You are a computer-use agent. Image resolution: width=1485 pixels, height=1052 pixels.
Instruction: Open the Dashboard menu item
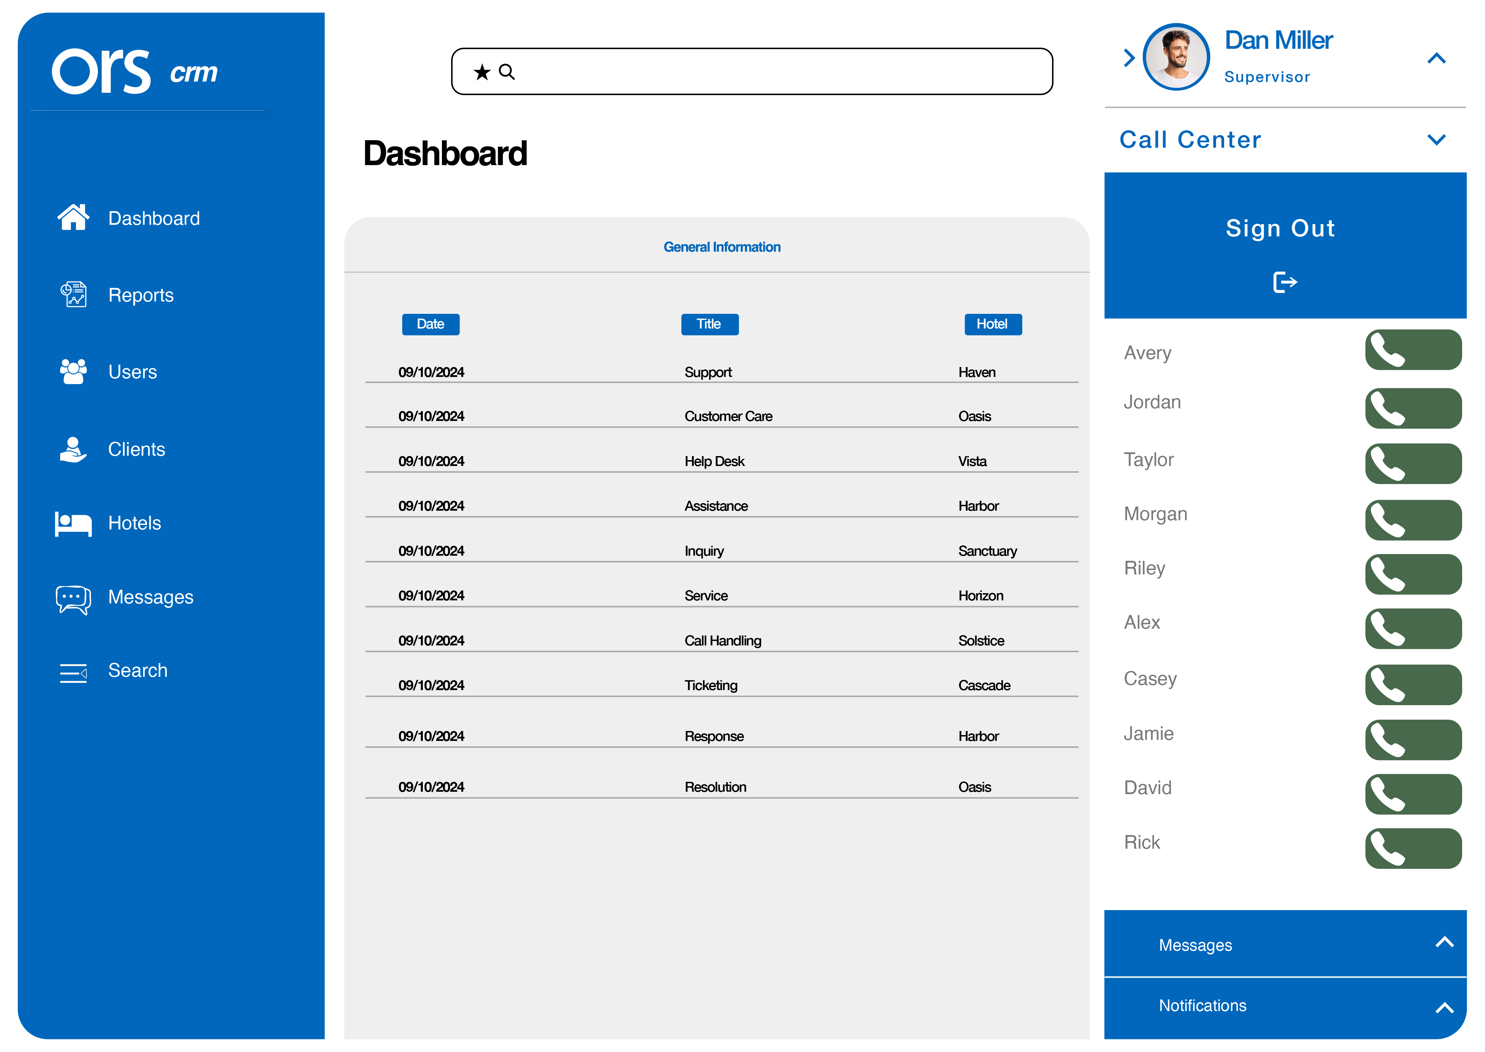154,218
